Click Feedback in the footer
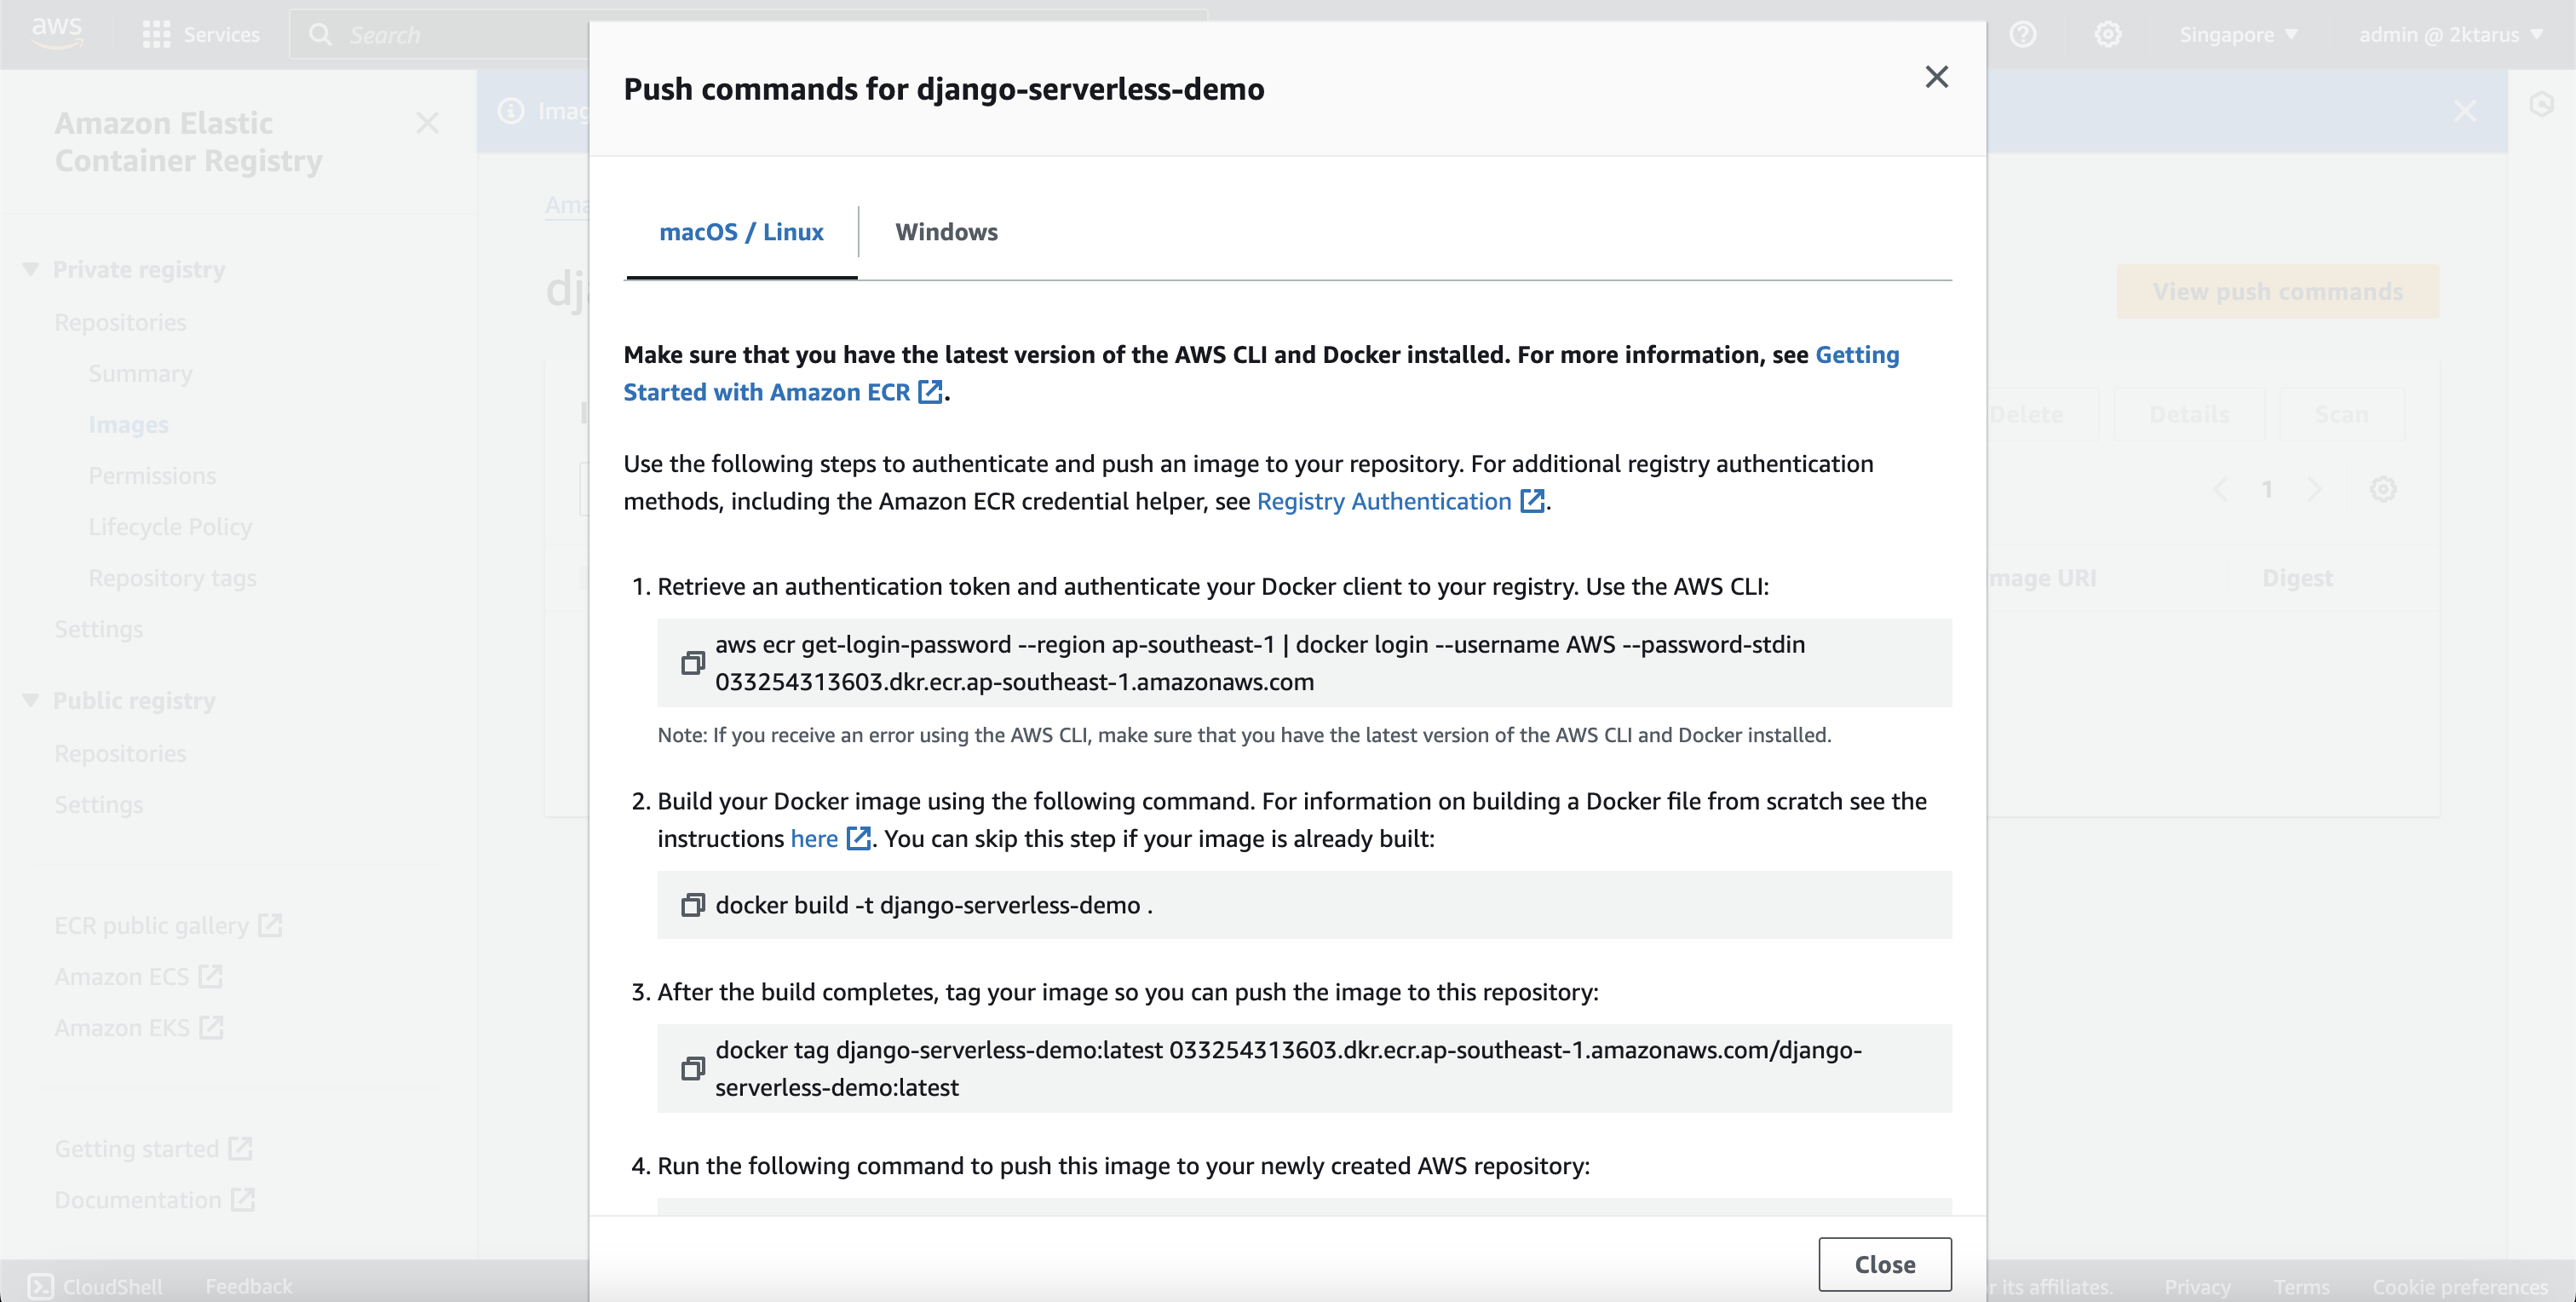The image size is (2576, 1302). point(248,1286)
